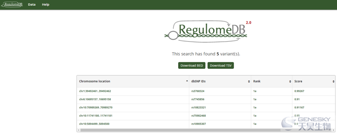Open the Help menu

(46, 4)
